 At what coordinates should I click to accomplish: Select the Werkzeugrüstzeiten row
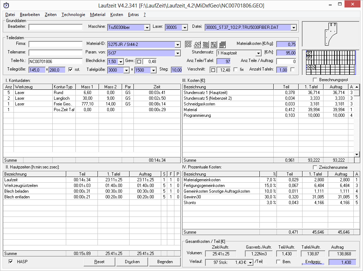point(92,186)
